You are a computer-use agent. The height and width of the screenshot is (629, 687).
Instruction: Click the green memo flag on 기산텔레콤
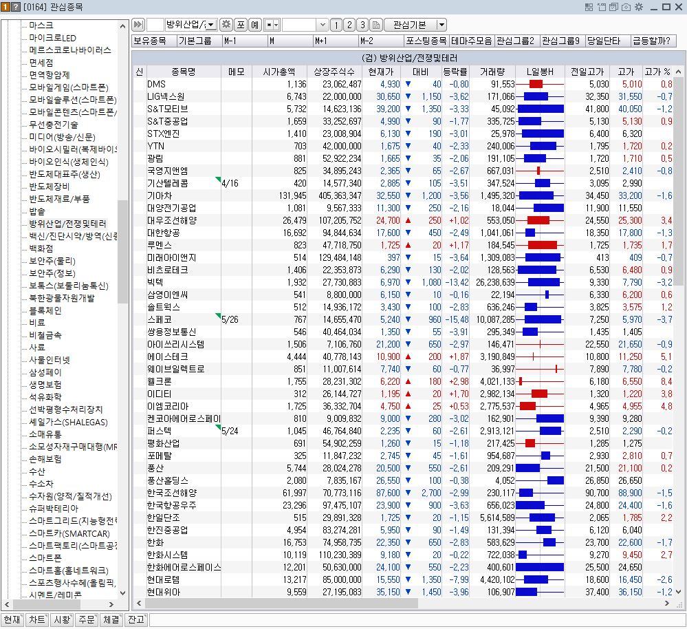(x=218, y=180)
